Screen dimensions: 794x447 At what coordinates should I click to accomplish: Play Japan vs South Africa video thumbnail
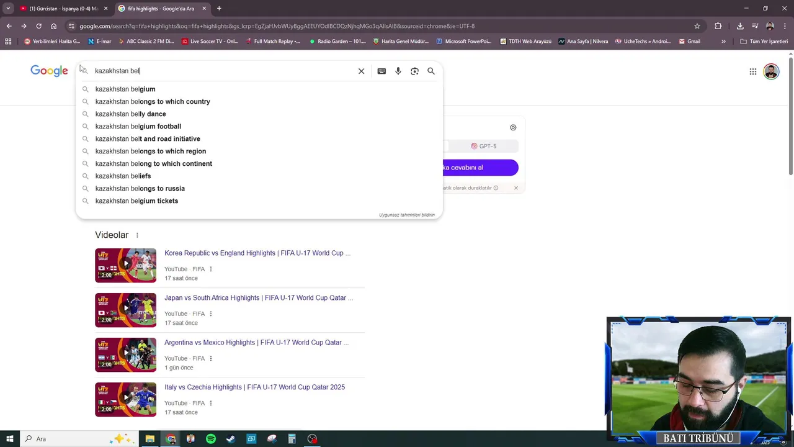tap(125, 310)
